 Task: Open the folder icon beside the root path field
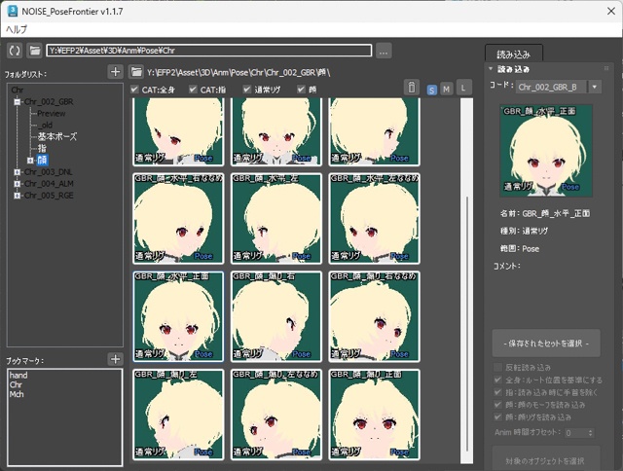click(x=35, y=51)
